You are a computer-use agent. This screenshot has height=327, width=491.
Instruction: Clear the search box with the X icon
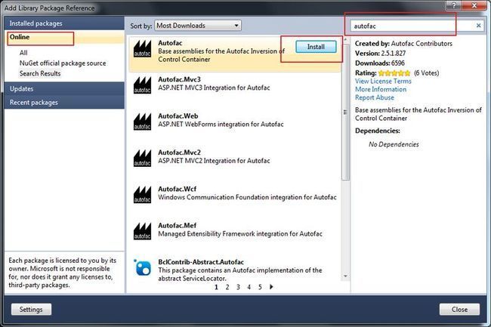click(x=478, y=26)
